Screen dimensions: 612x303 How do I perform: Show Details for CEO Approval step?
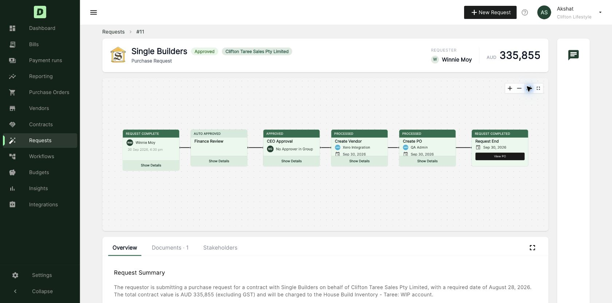pyautogui.click(x=291, y=161)
